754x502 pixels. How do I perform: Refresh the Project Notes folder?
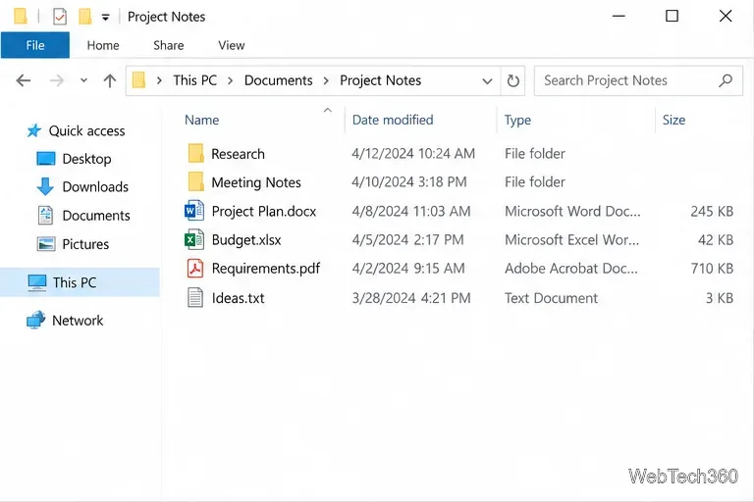point(513,80)
